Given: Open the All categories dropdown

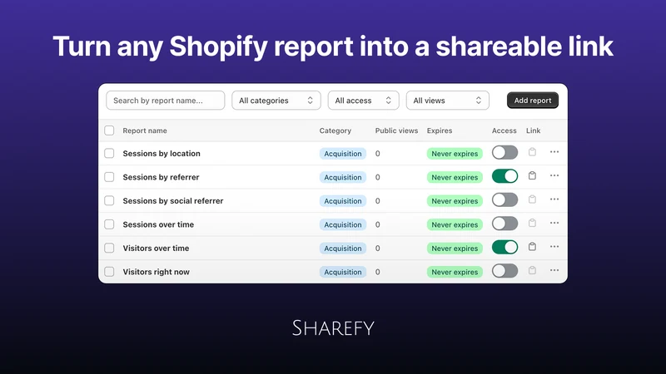Looking at the screenshot, I should point(276,101).
